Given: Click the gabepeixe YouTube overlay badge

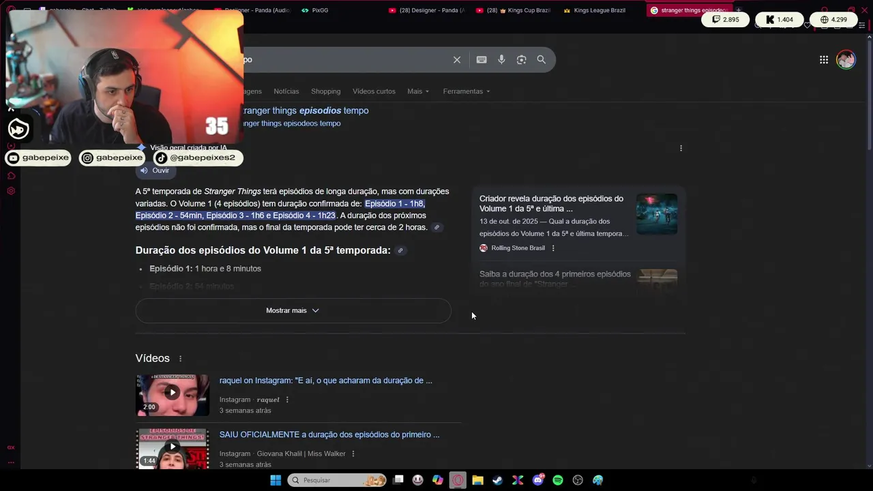Looking at the screenshot, I should point(39,158).
